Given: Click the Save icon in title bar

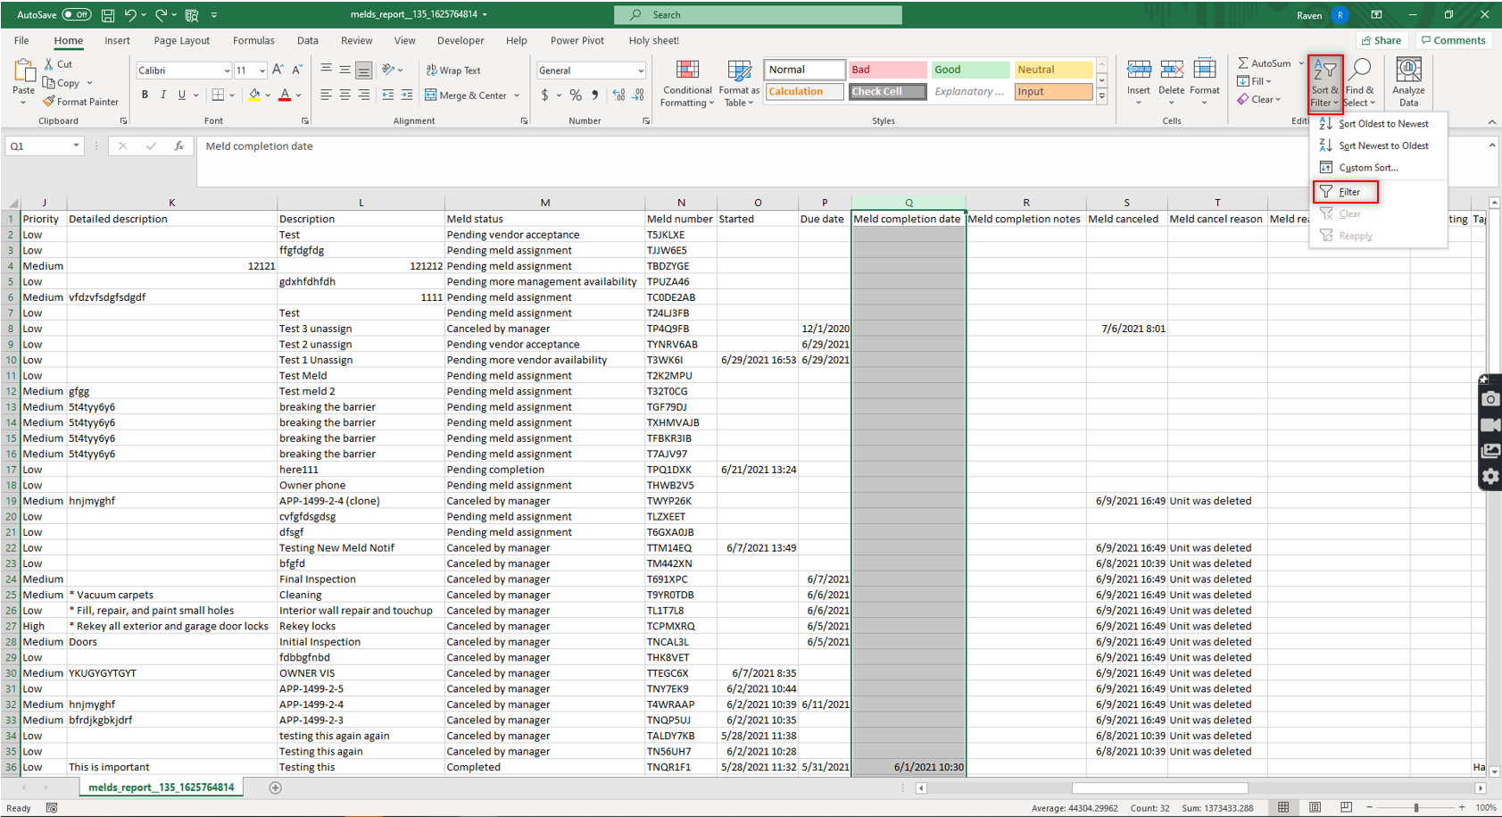Looking at the screenshot, I should pyautogui.click(x=107, y=15).
